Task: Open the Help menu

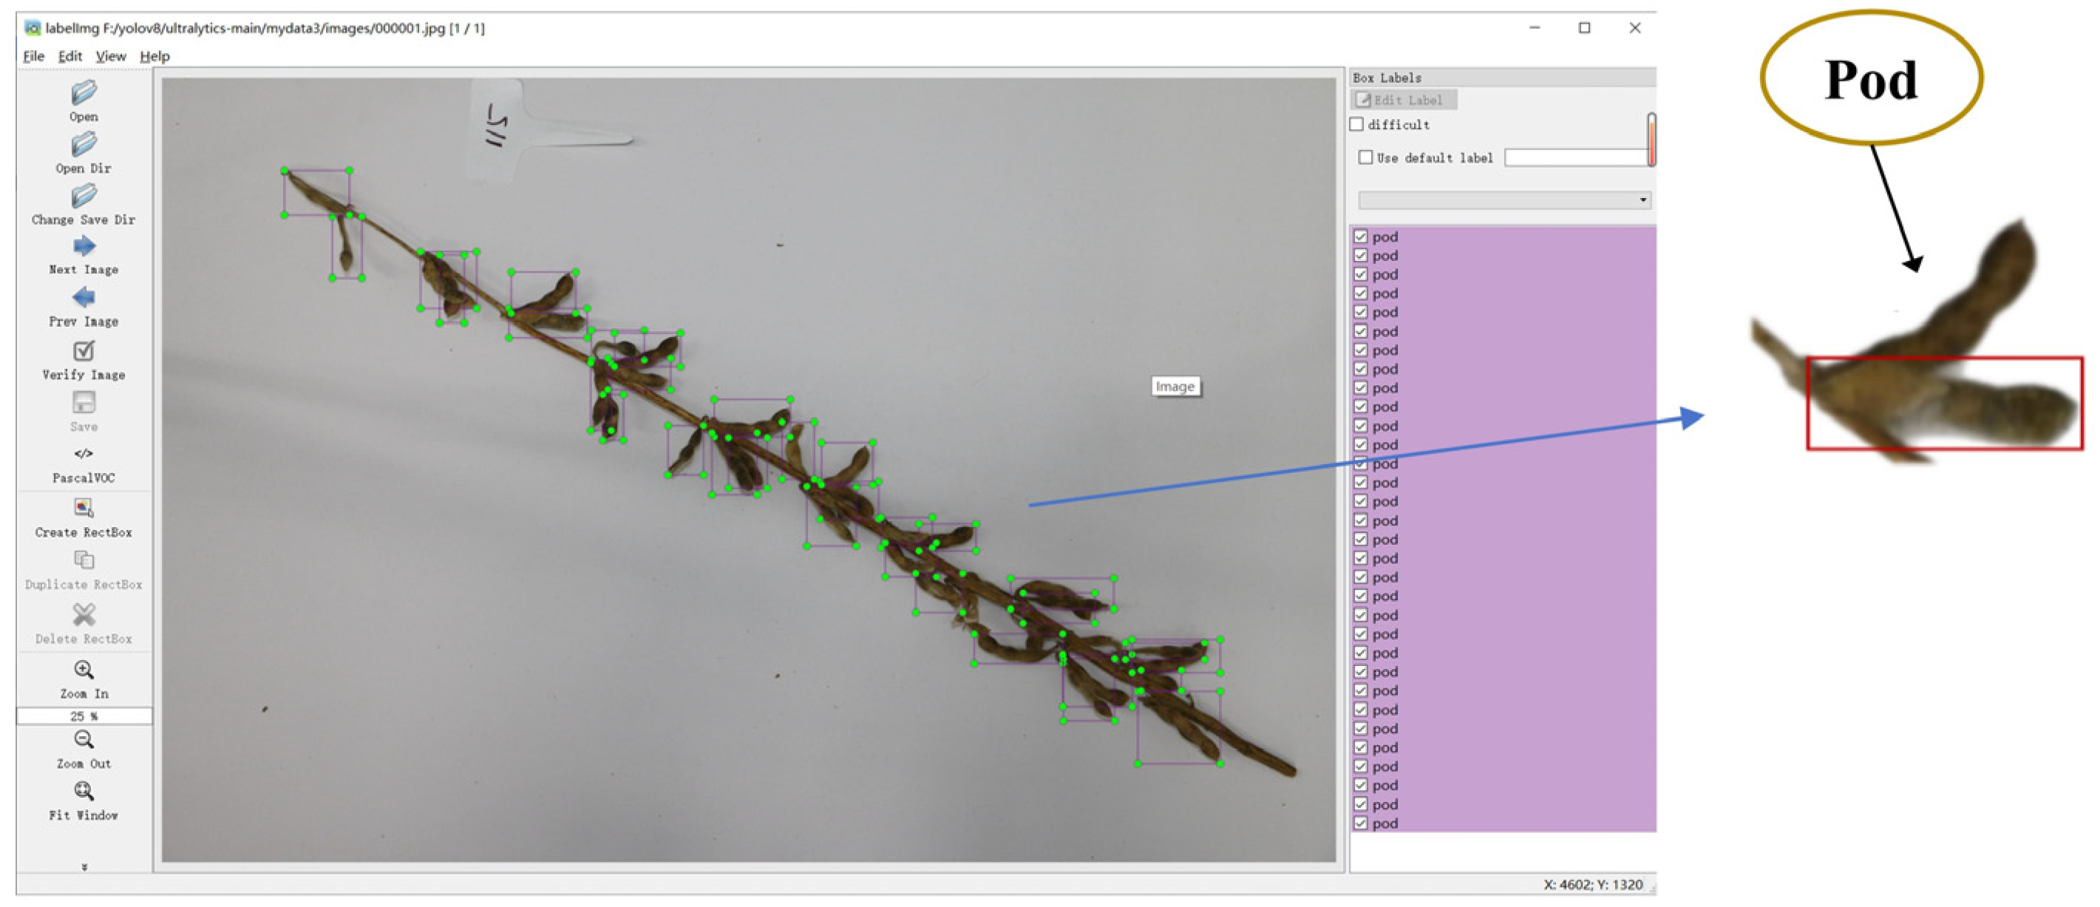Action: click(x=155, y=56)
